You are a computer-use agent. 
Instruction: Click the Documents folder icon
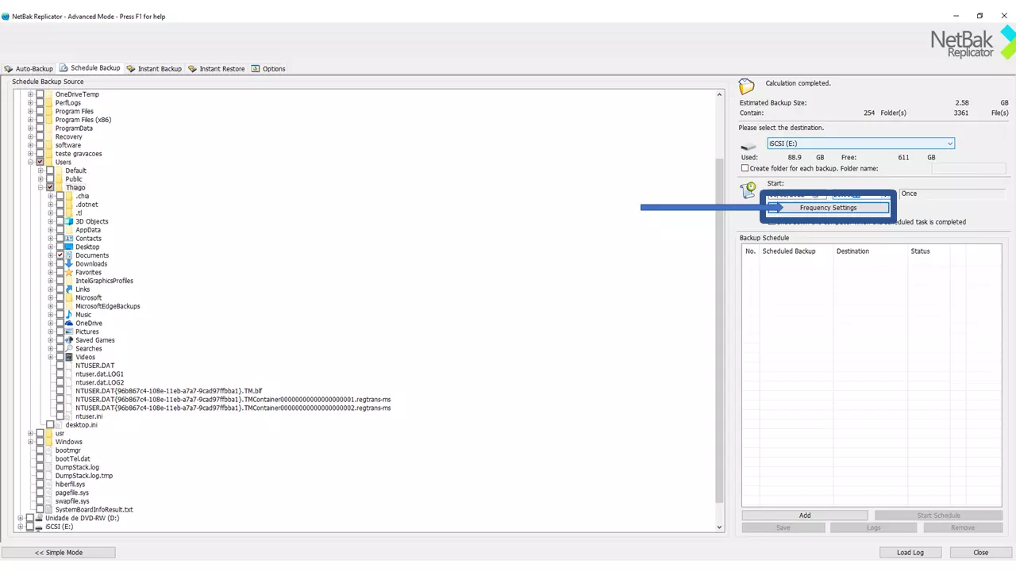(x=69, y=255)
